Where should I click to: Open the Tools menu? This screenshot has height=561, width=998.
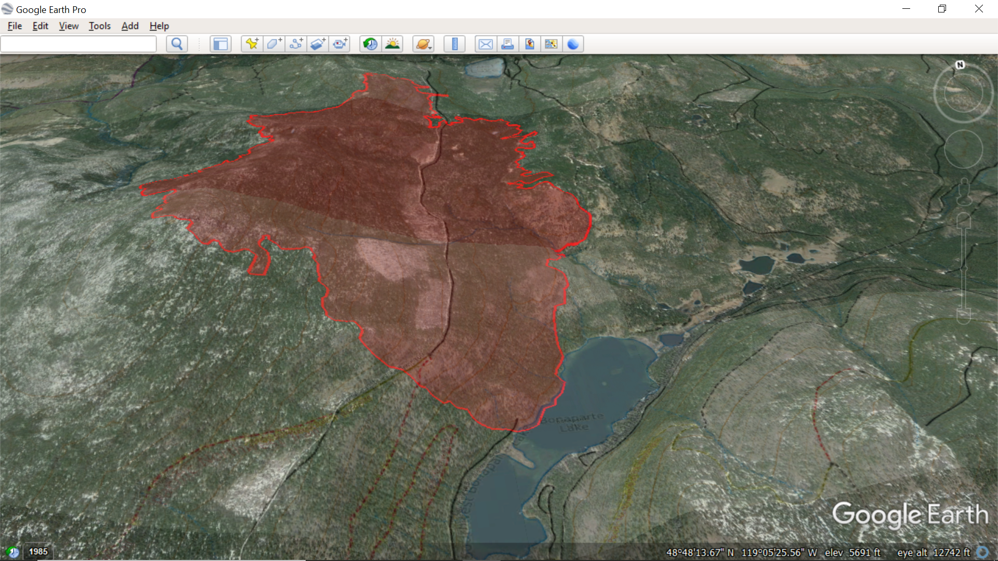(x=99, y=26)
